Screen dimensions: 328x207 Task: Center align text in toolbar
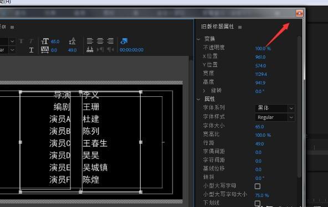100,41
